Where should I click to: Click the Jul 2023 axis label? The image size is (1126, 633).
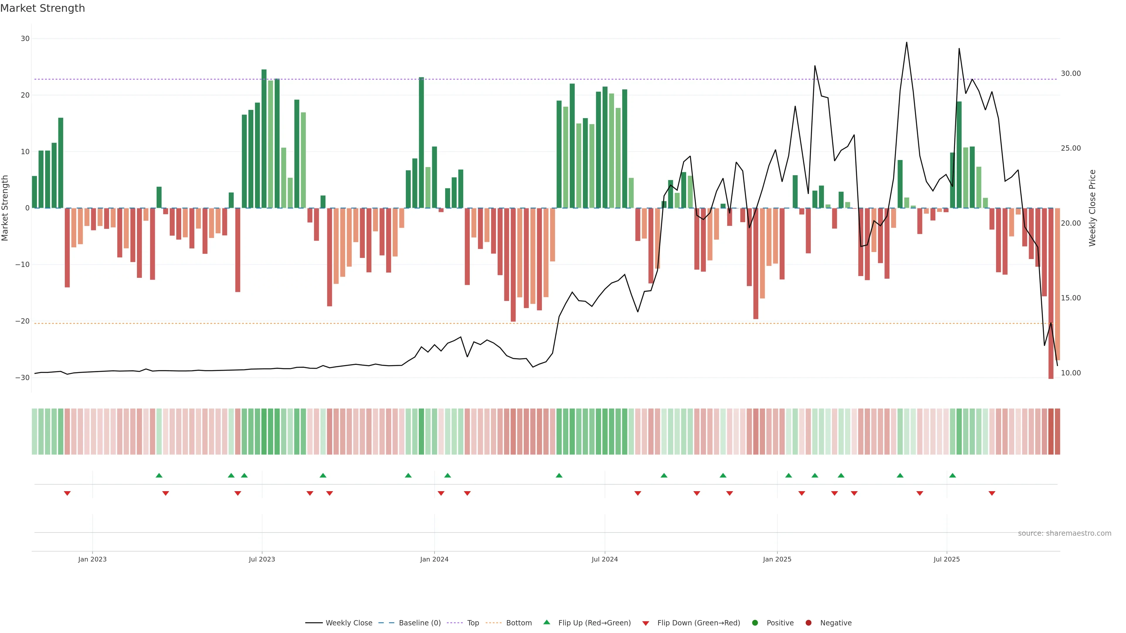(x=262, y=559)
